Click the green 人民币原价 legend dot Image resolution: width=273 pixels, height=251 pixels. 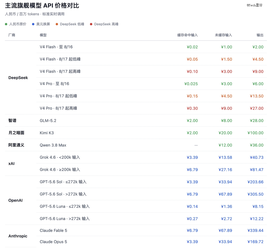point(6,24)
